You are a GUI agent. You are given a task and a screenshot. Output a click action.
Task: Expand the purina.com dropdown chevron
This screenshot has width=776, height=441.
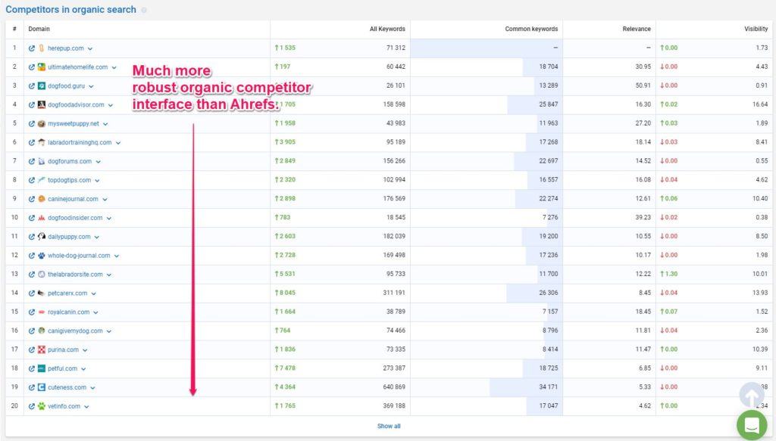pyautogui.click(x=85, y=350)
